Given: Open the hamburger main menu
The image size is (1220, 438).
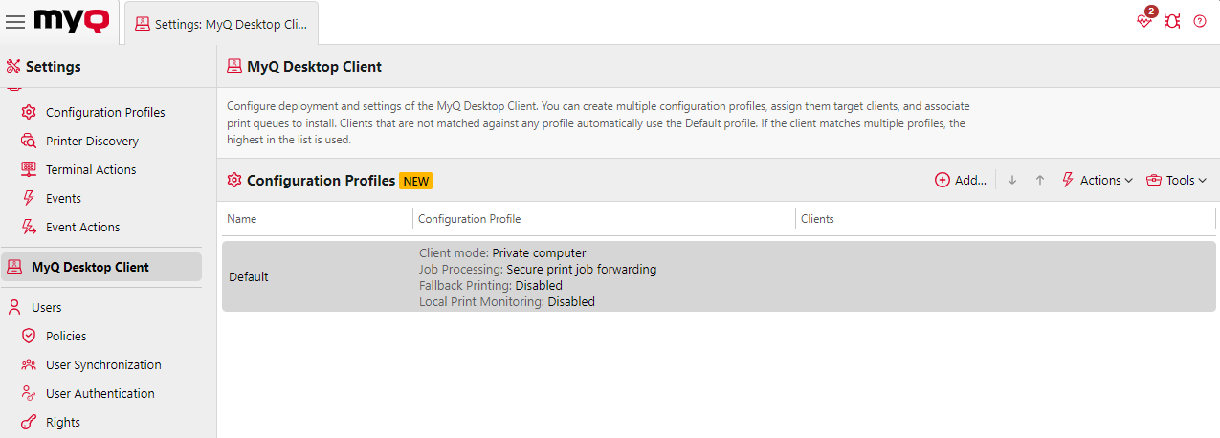Looking at the screenshot, I should 15,21.
